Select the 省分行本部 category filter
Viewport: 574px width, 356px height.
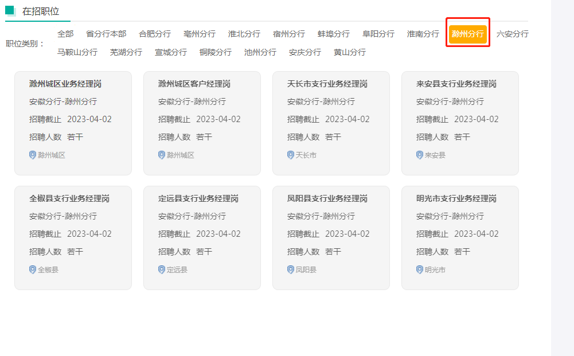click(106, 34)
